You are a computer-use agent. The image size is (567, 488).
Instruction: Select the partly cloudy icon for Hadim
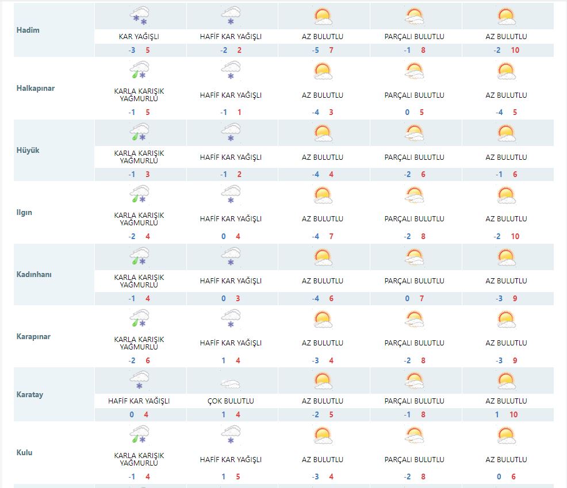pos(415,16)
